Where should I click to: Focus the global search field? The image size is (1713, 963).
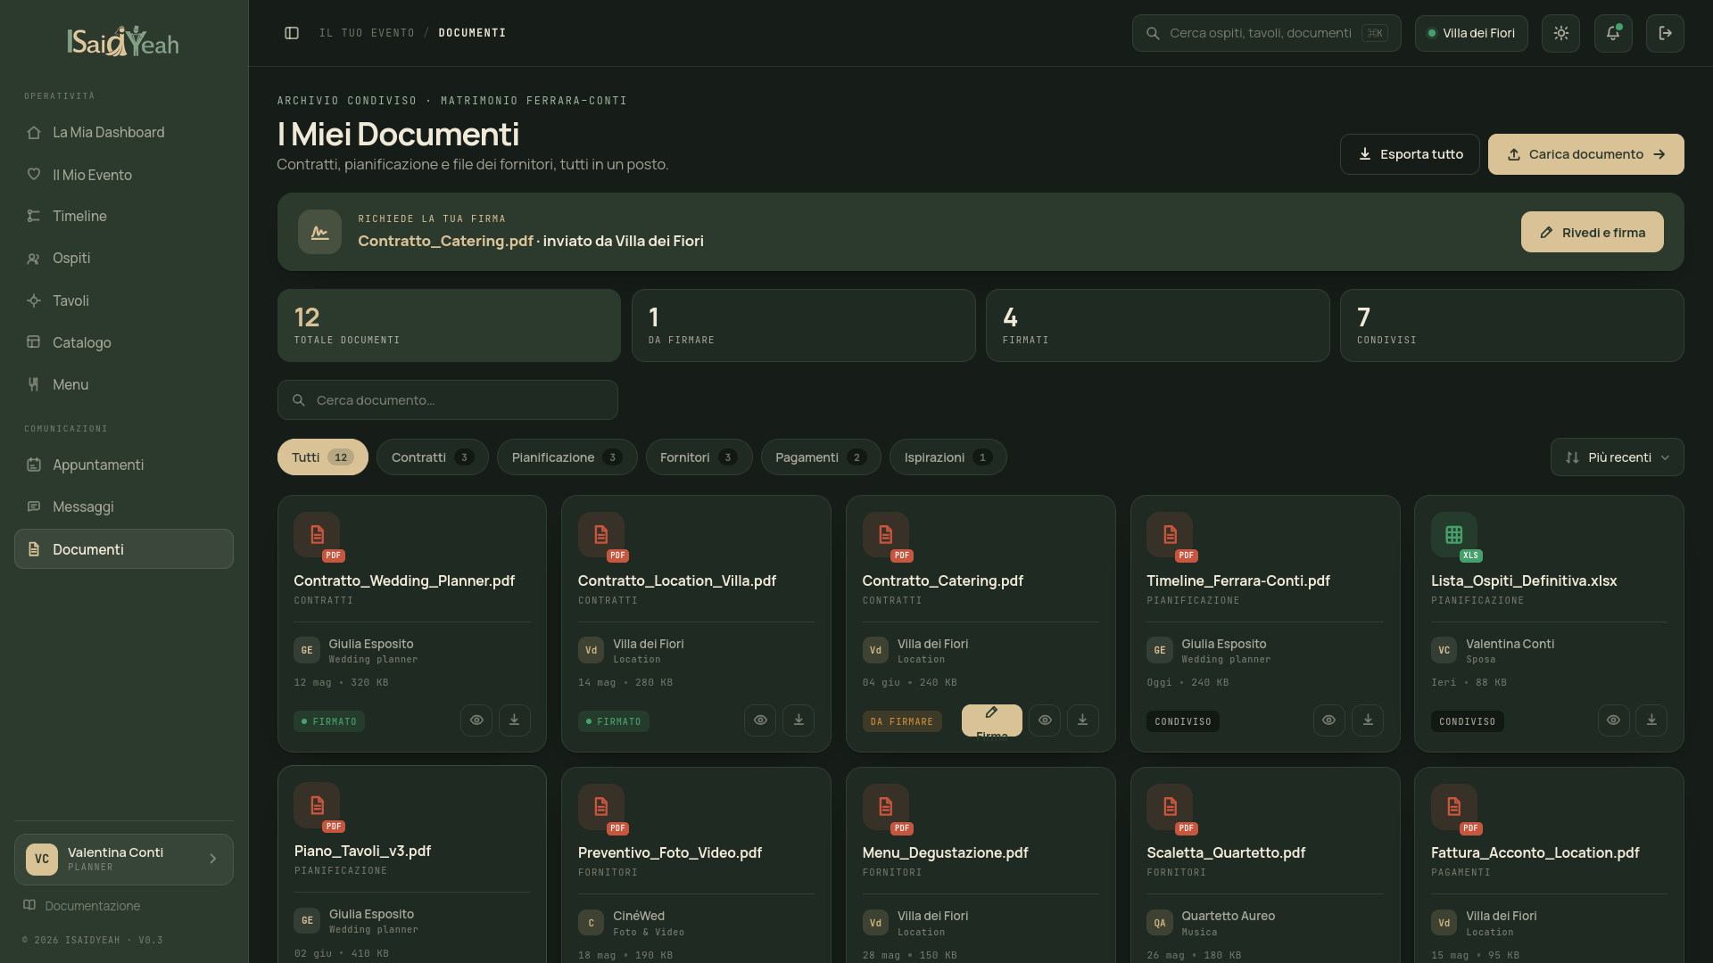point(1266,33)
